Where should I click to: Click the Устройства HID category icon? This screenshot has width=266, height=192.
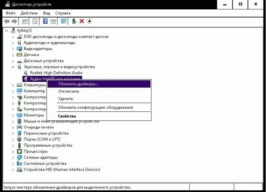(x=19, y=169)
